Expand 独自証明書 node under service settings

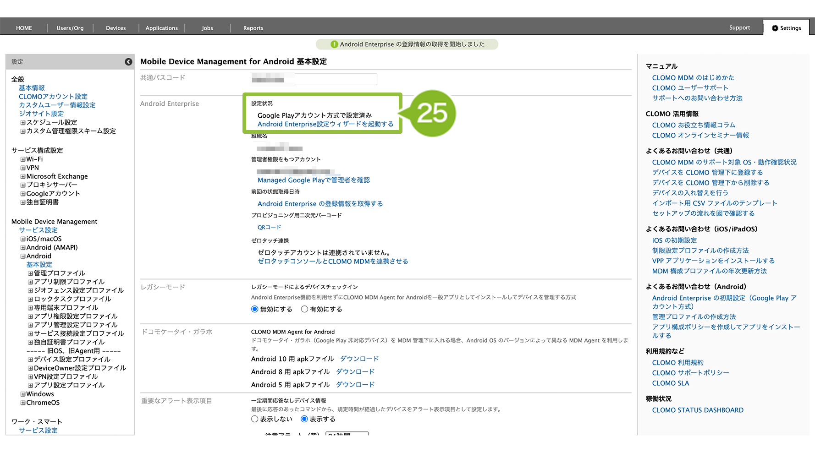tap(23, 202)
